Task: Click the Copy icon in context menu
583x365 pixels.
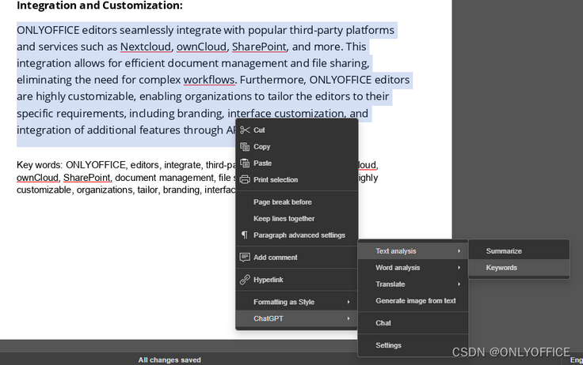Action: pos(245,146)
